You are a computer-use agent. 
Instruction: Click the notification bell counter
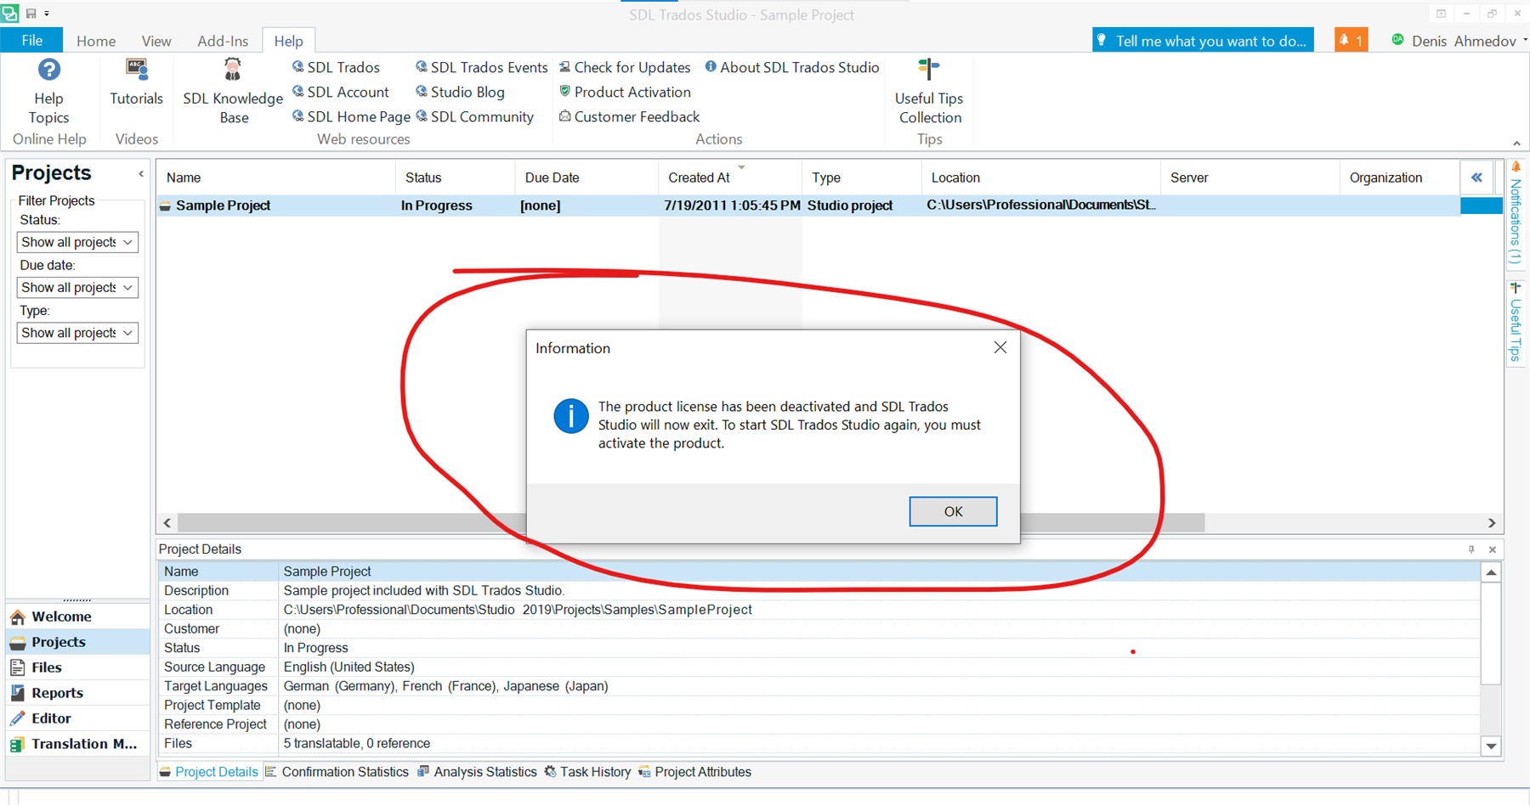[1351, 40]
